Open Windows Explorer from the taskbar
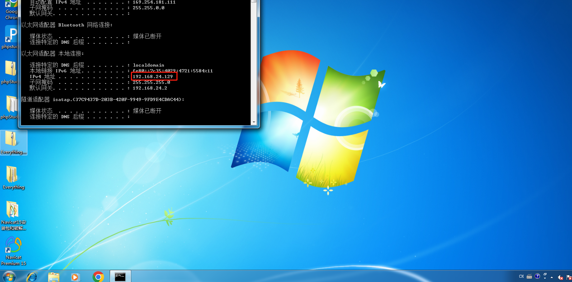Image resolution: width=572 pixels, height=282 pixels. pos(54,277)
